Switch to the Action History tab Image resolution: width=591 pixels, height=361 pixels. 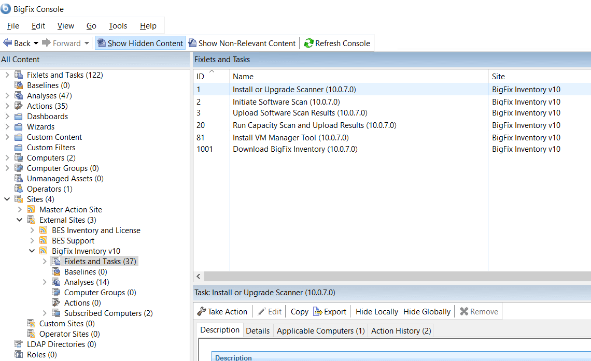400,330
